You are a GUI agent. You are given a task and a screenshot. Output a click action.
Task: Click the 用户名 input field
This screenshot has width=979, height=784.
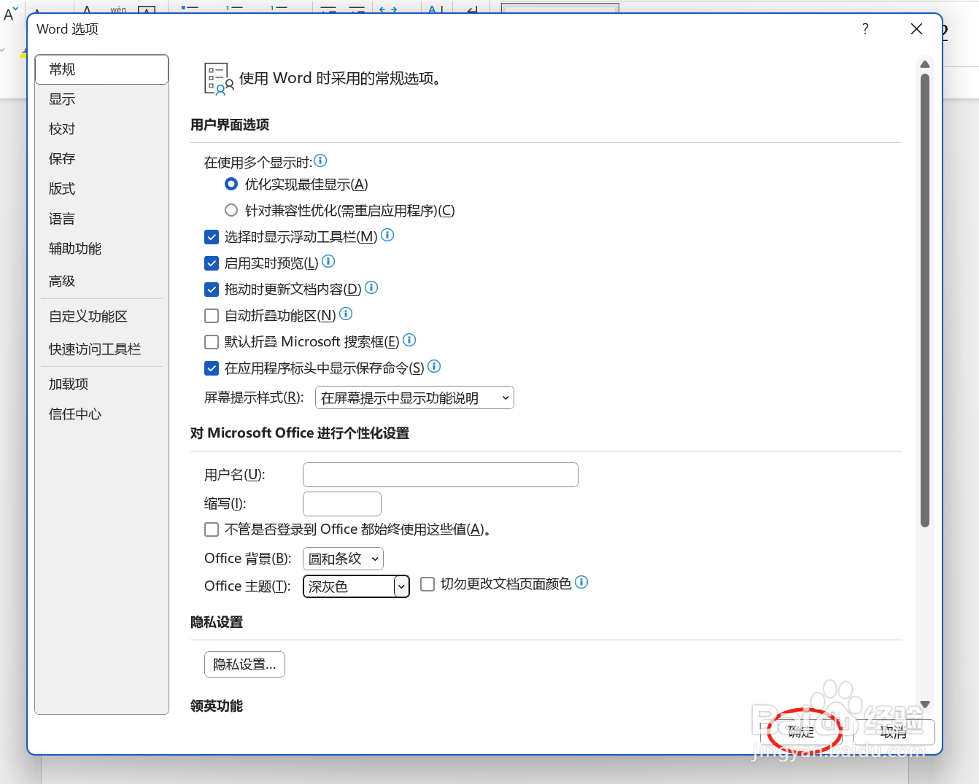pyautogui.click(x=440, y=474)
